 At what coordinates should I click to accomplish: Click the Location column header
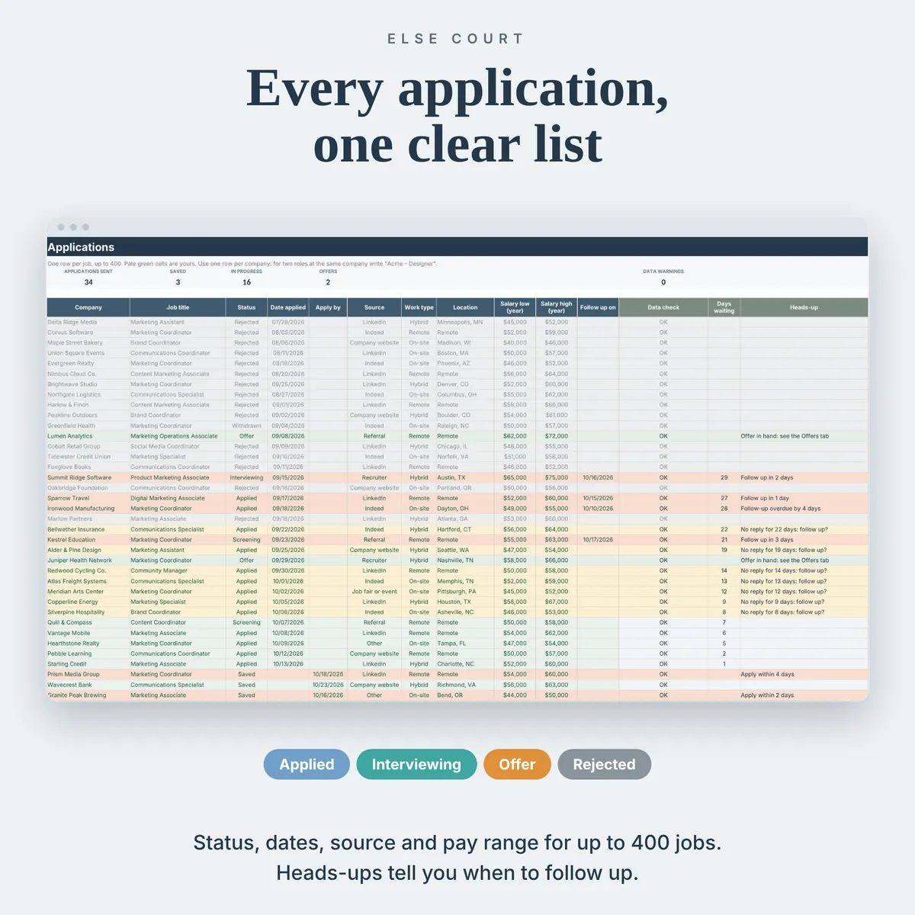pos(465,307)
